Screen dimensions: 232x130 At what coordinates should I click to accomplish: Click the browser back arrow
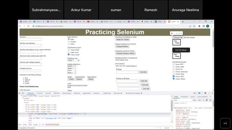[20, 26]
